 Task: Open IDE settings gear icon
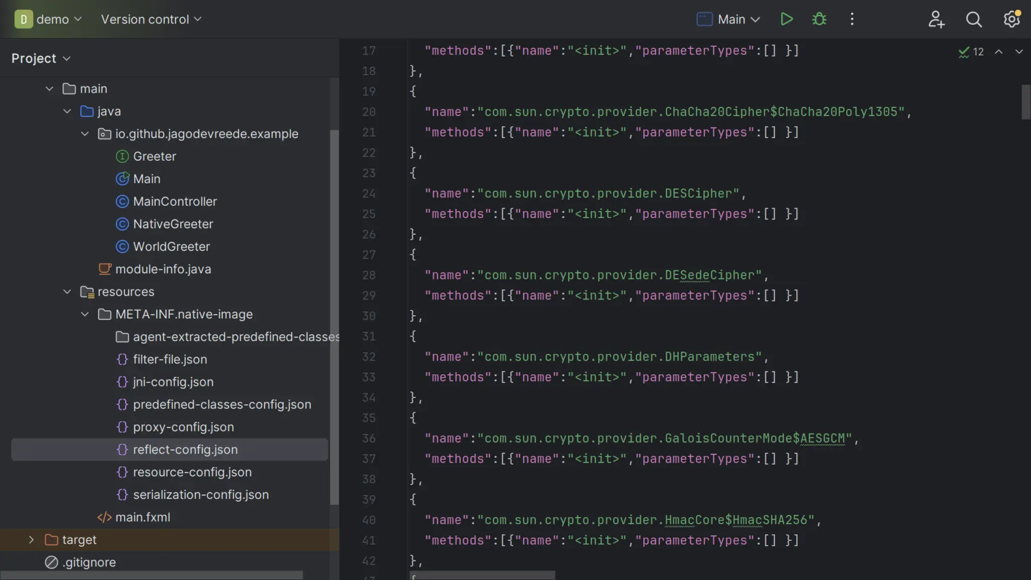coord(1011,19)
